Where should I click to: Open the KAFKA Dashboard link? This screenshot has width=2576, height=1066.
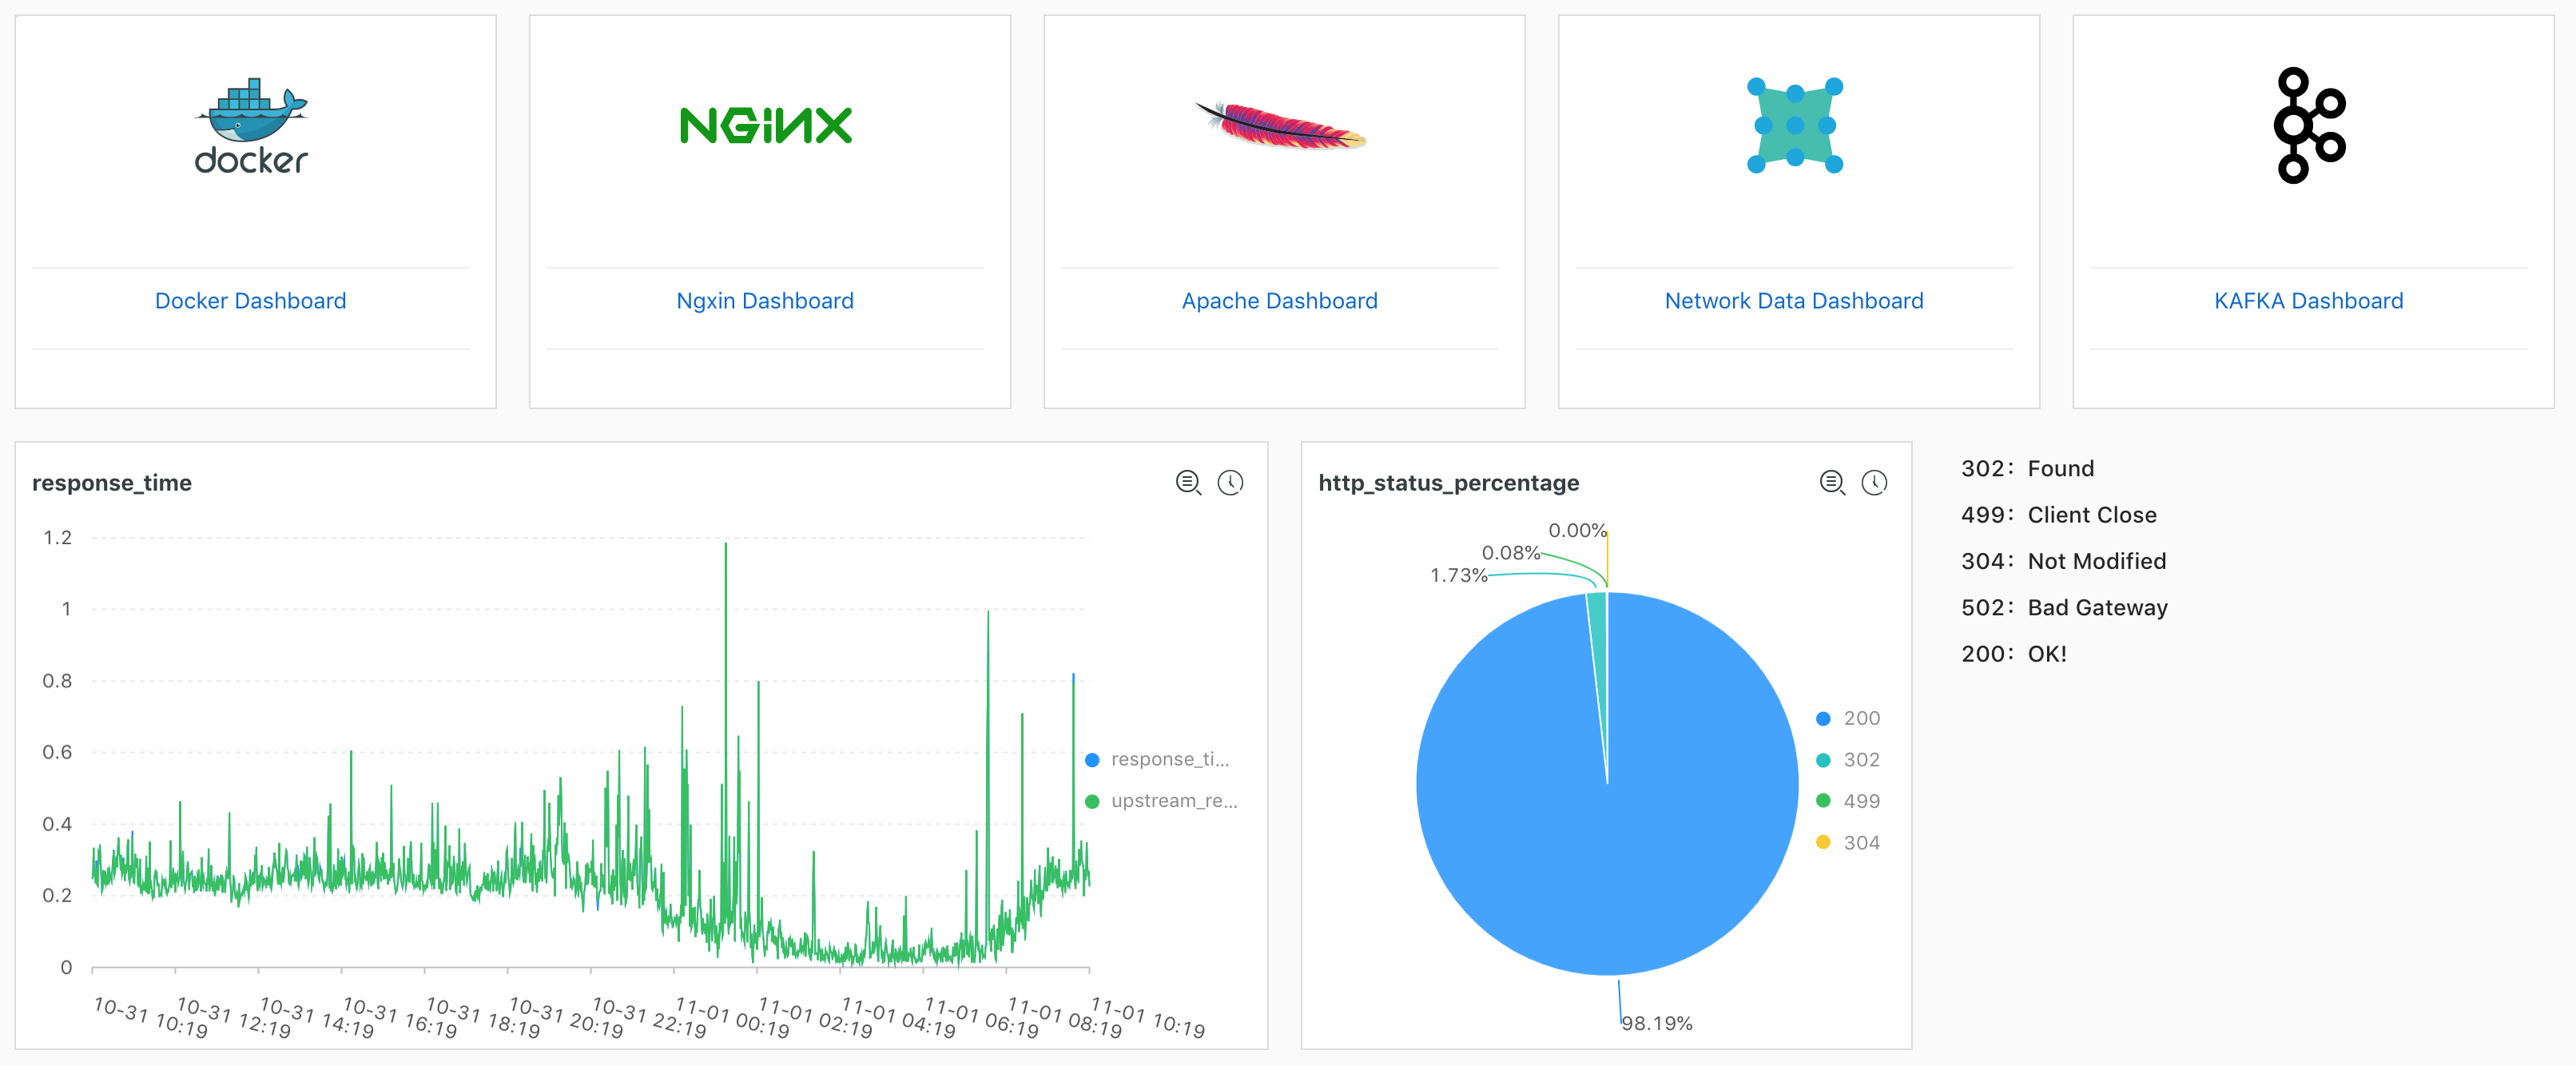click(2309, 301)
